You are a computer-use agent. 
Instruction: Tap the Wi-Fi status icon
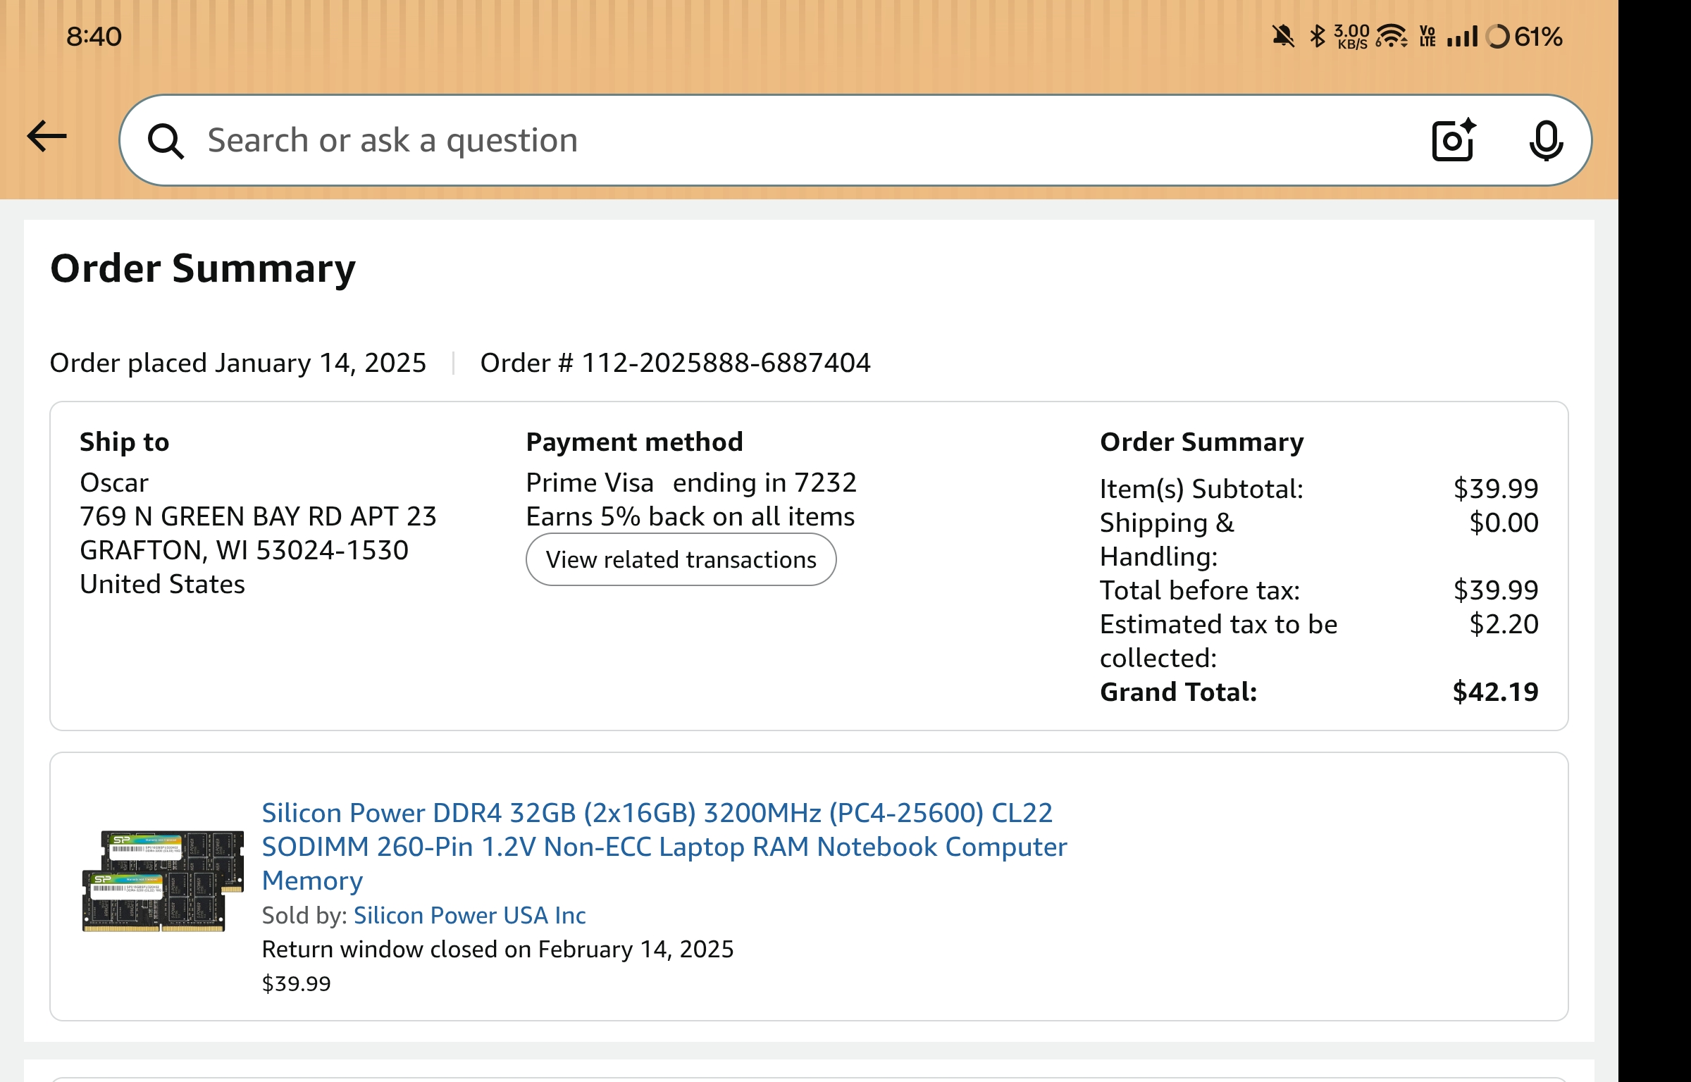pos(1392,36)
